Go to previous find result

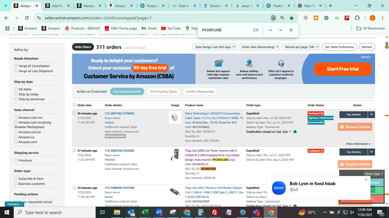(271, 30)
